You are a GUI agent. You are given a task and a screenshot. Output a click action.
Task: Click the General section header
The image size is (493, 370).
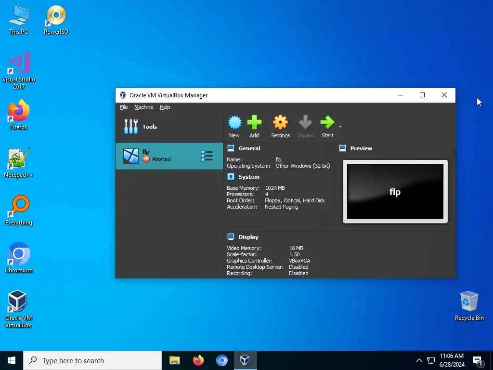point(249,148)
